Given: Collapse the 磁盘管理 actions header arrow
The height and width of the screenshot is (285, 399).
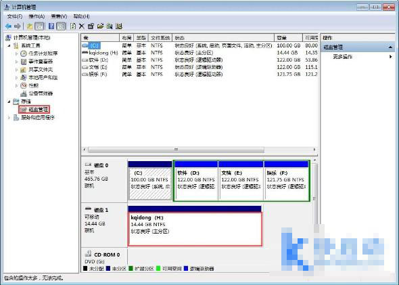Looking at the screenshot, I should 390,47.
